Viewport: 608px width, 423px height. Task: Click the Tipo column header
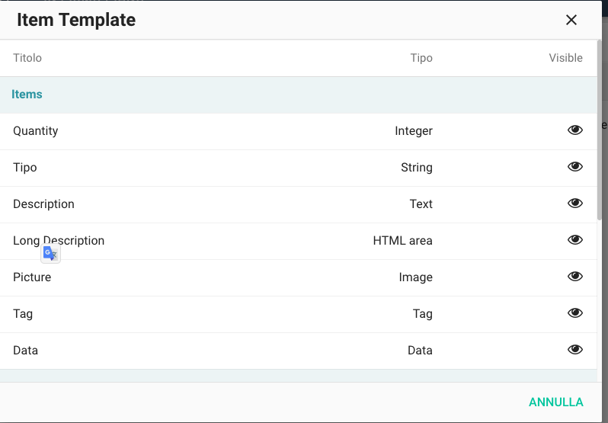(x=421, y=58)
